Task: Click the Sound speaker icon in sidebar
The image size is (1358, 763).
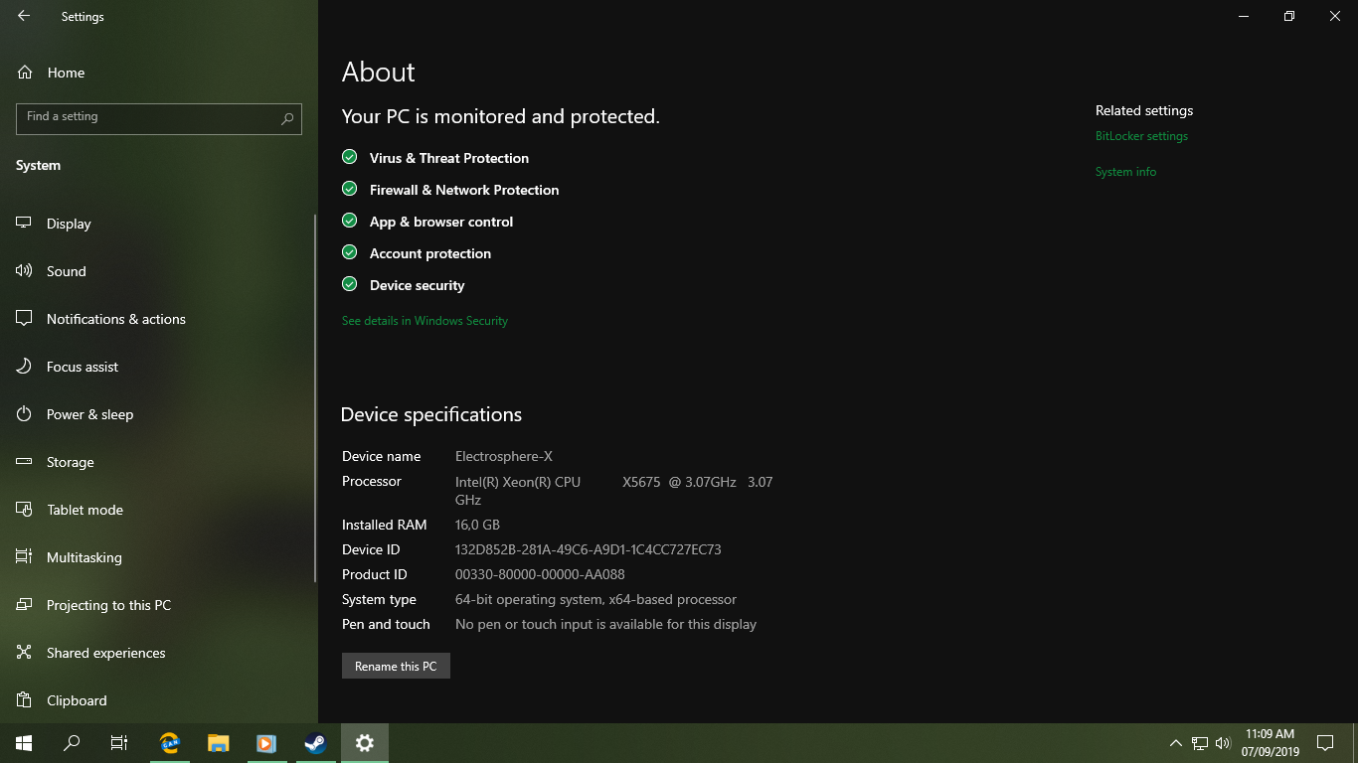Action: pyautogui.click(x=24, y=271)
